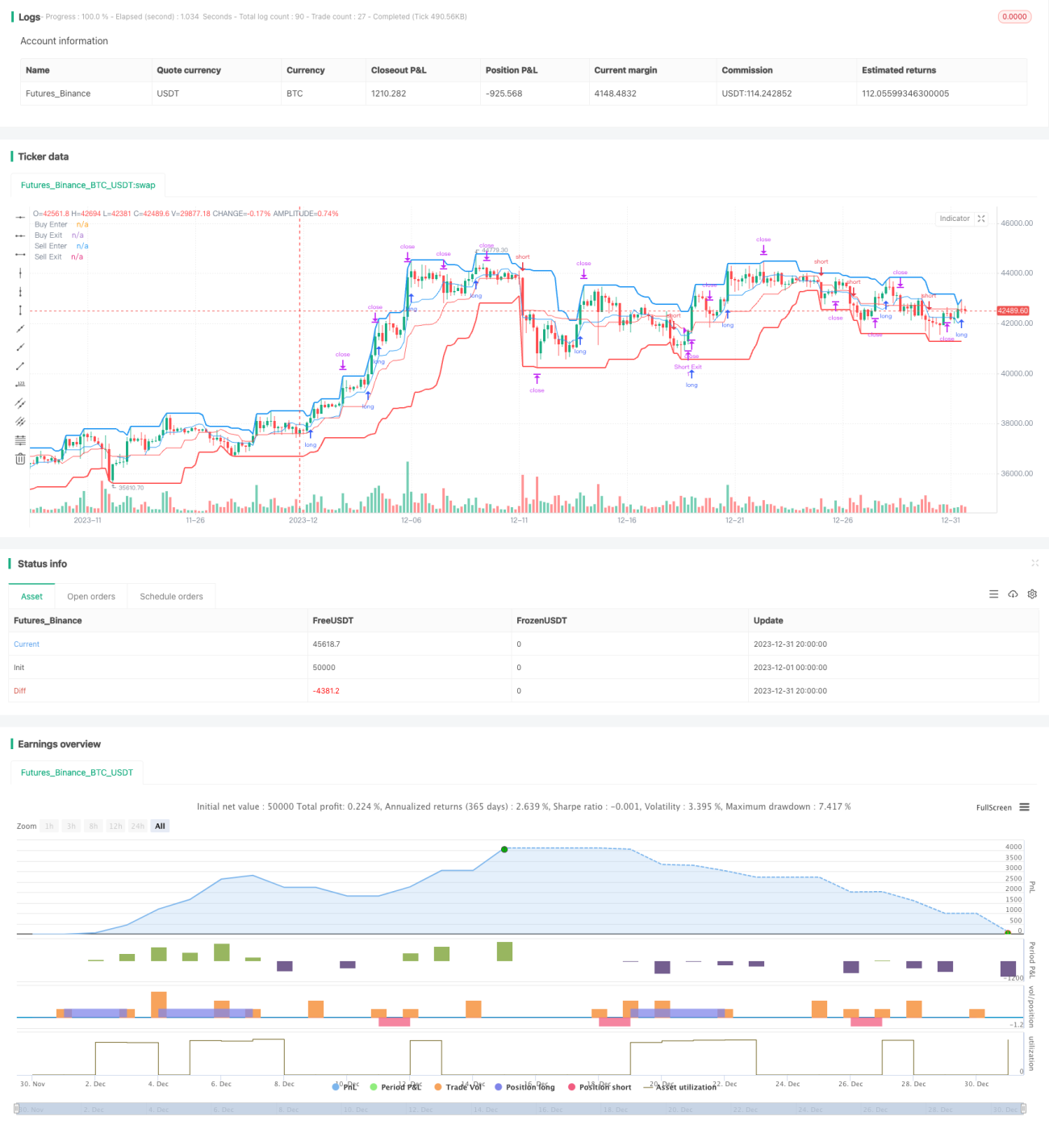Select the vertical line drawing tool
This screenshot has width=1049, height=1133.
[x=20, y=273]
